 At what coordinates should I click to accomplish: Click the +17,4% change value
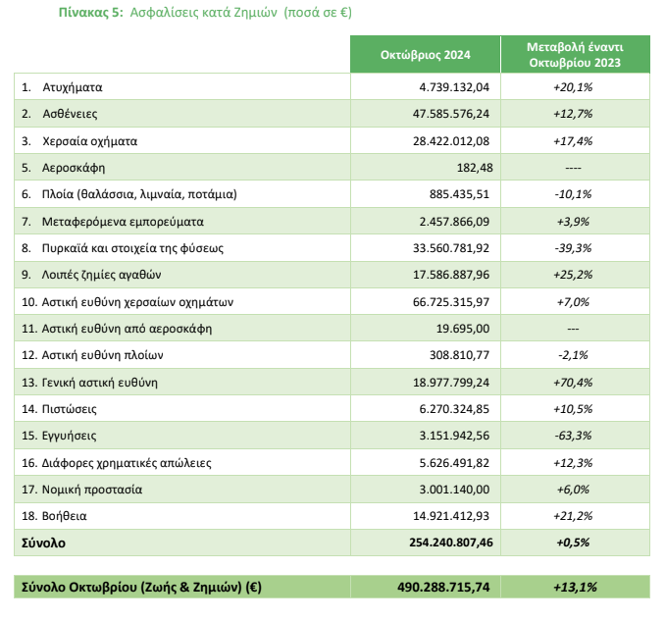[573, 141]
